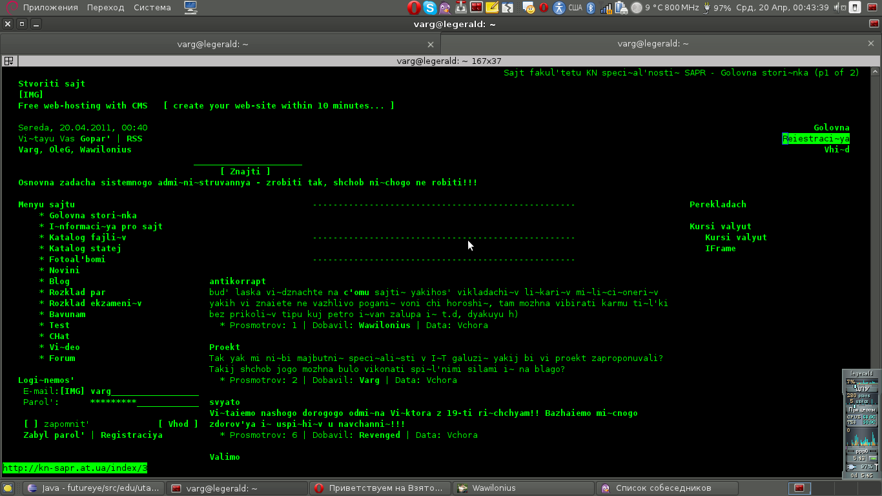Open Katalog statej menu entry
The height and width of the screenshot is (496, 882).
point(85,249)
